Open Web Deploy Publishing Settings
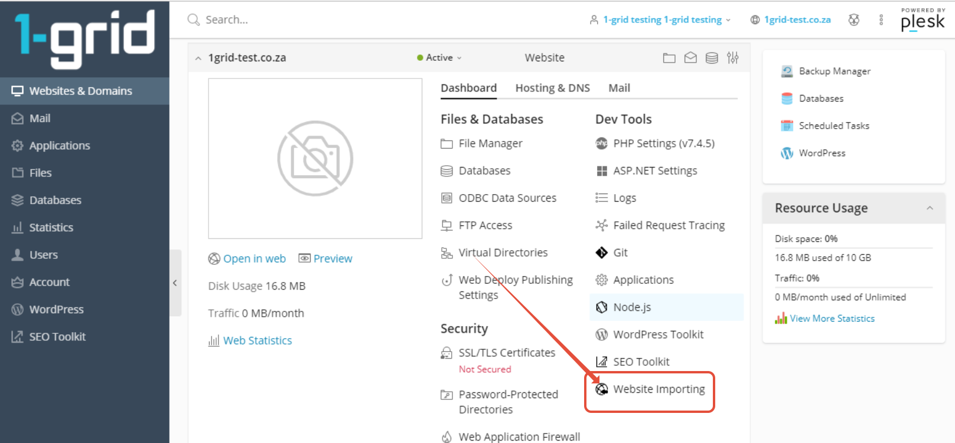Screen dimensions: 955x443 [x=516, y=287]
